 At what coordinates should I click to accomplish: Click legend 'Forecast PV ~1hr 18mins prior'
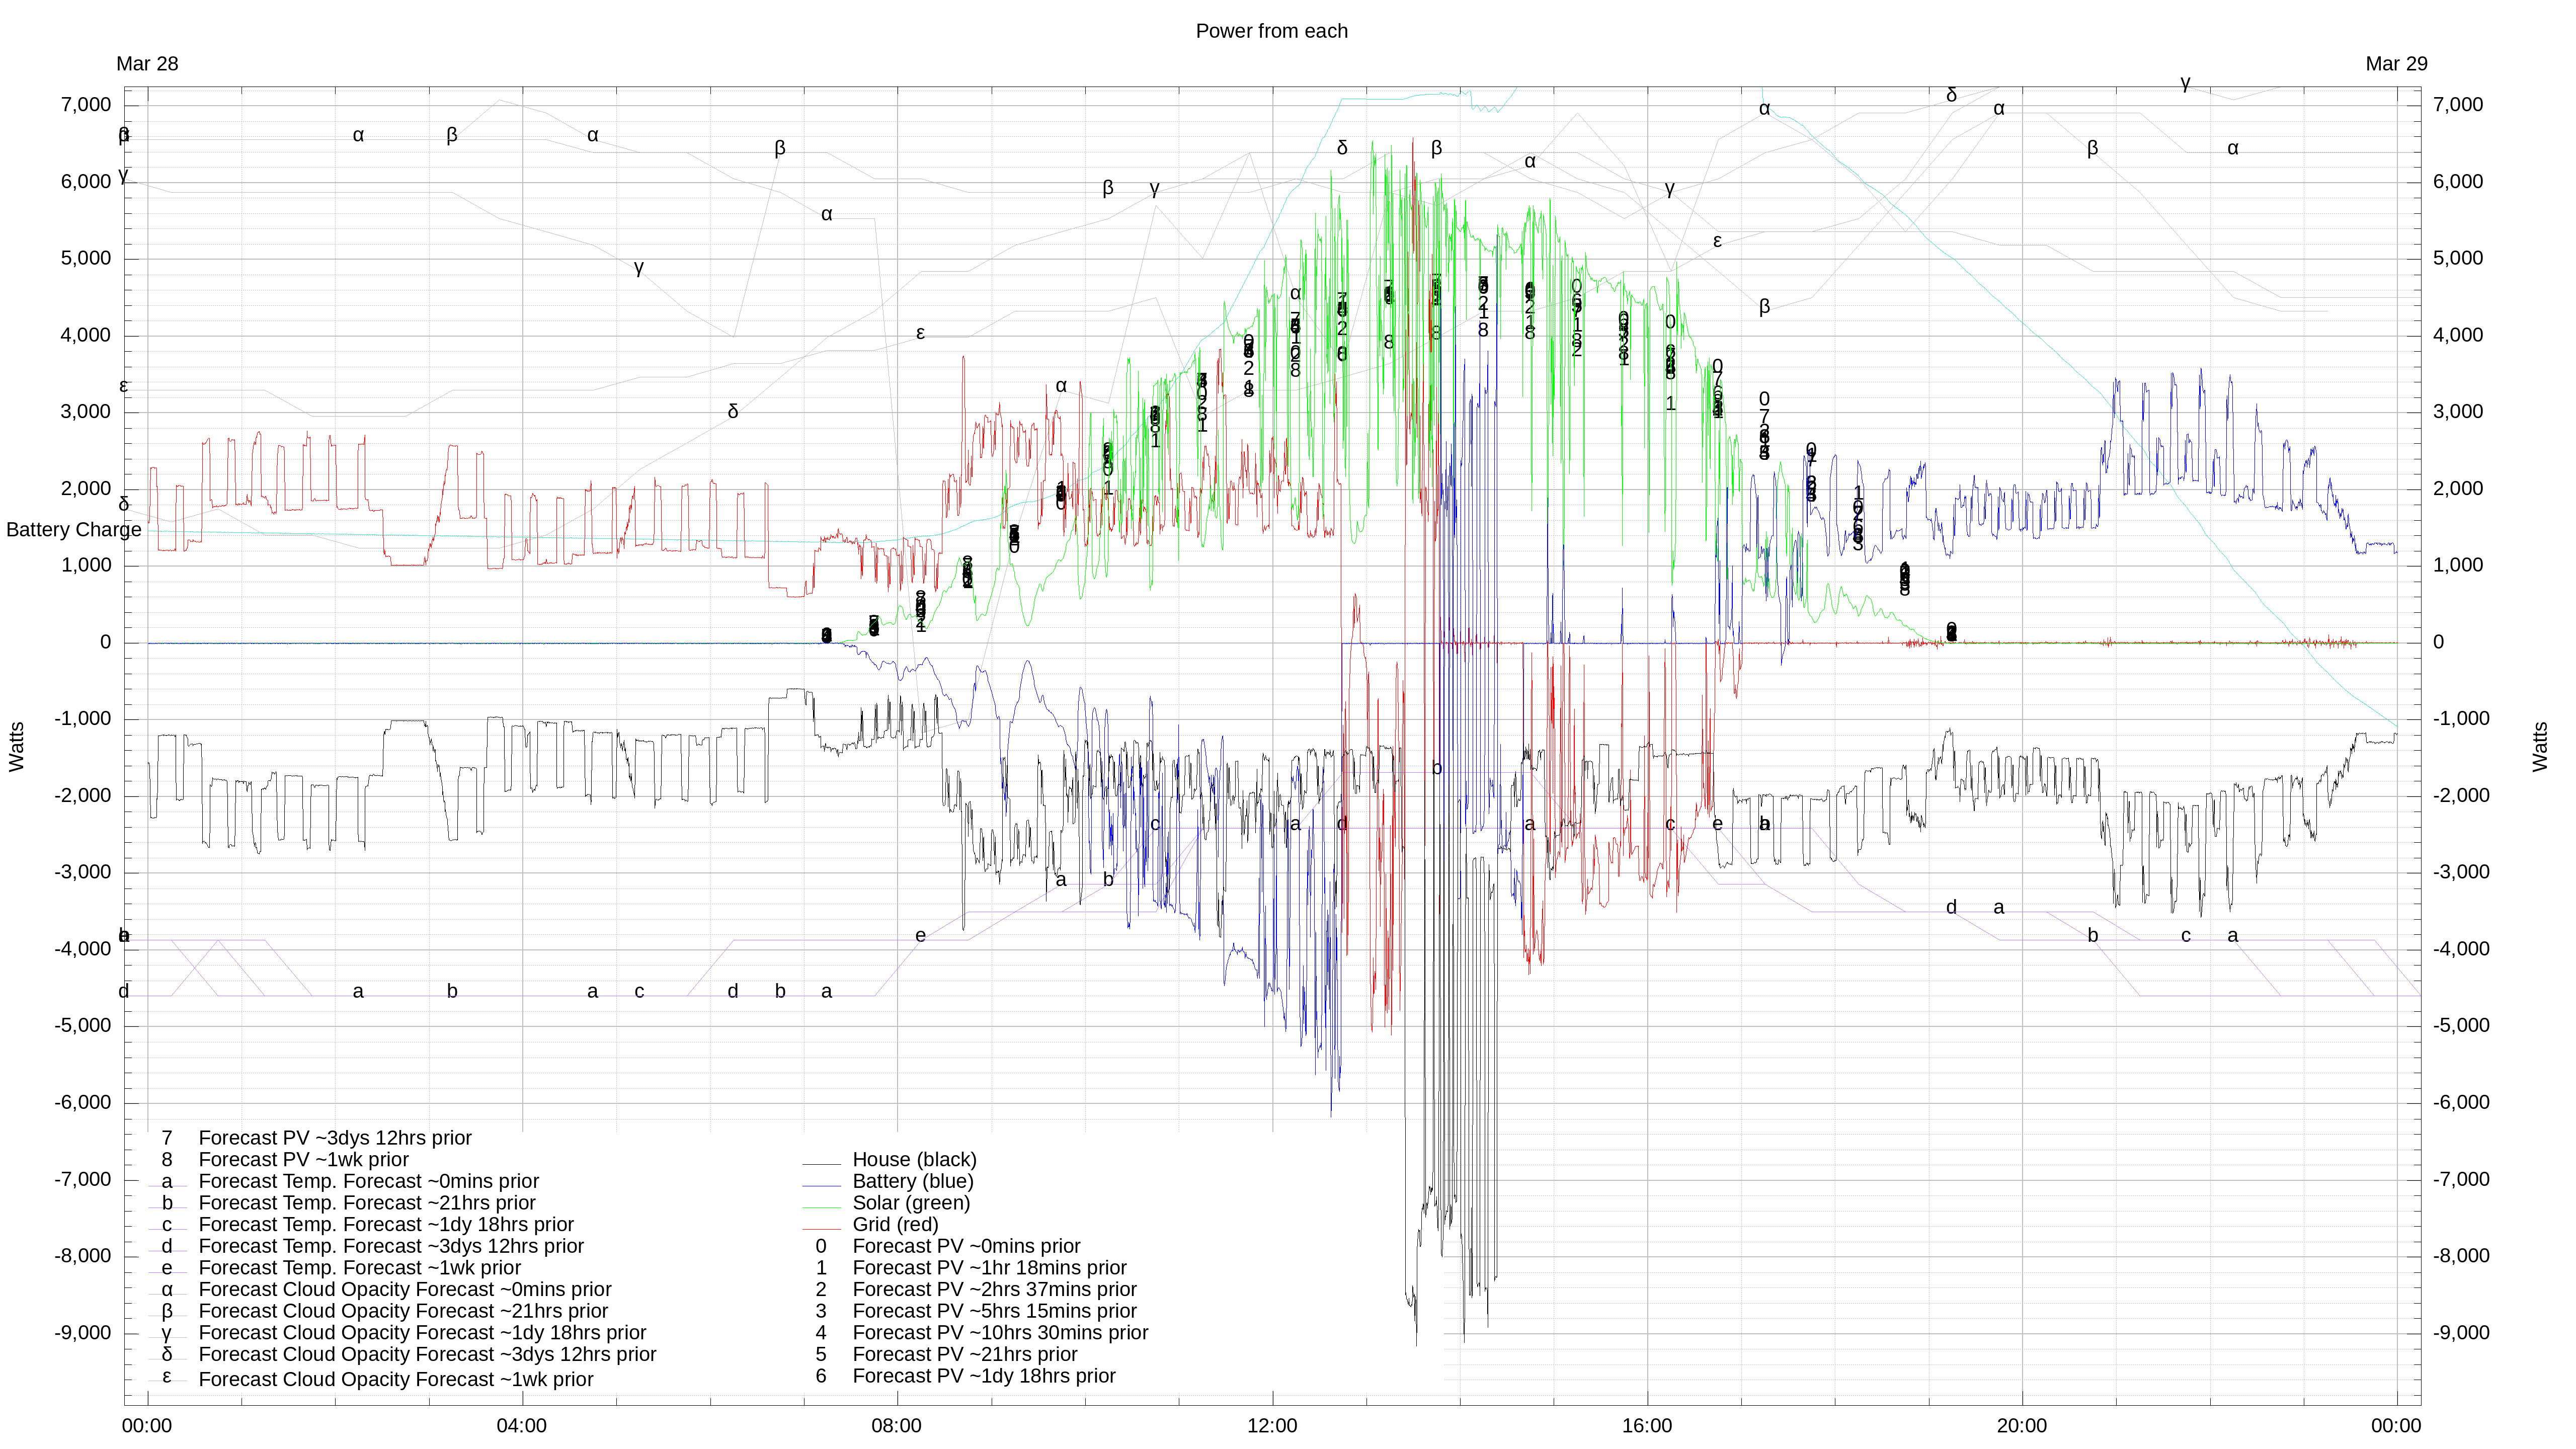click(x=989, y=1268)
